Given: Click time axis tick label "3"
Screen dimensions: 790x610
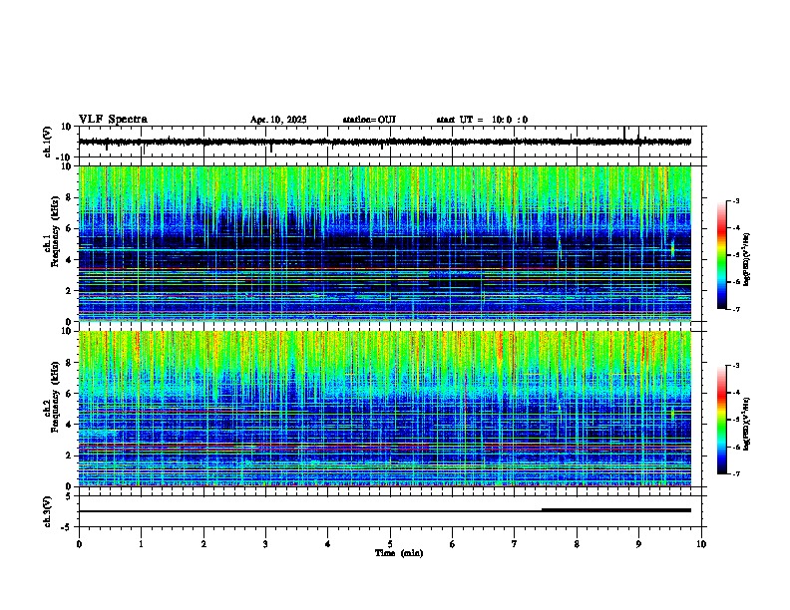Looking at the screenshot, I should point(265,544).
